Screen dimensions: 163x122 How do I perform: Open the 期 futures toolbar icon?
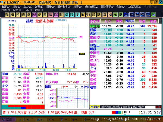click(18, 15)
